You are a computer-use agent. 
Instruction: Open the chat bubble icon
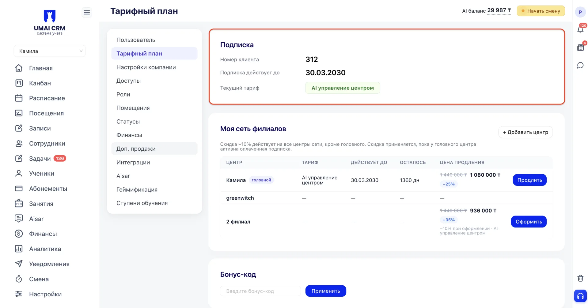click(x=580, y=65)
